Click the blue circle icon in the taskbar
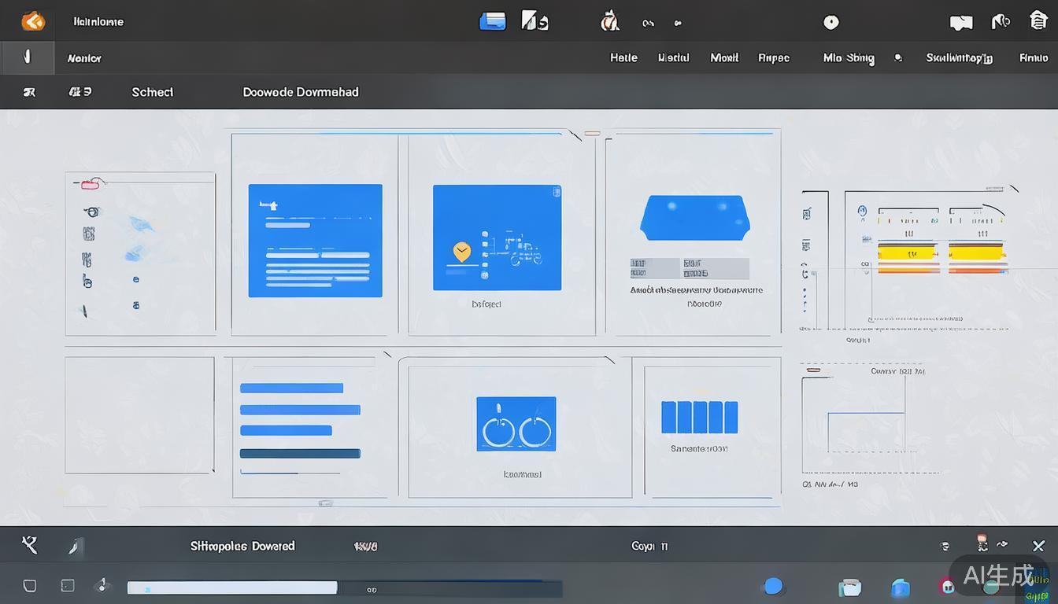Screen dimensions: 1058x604 tap(773, 586)
